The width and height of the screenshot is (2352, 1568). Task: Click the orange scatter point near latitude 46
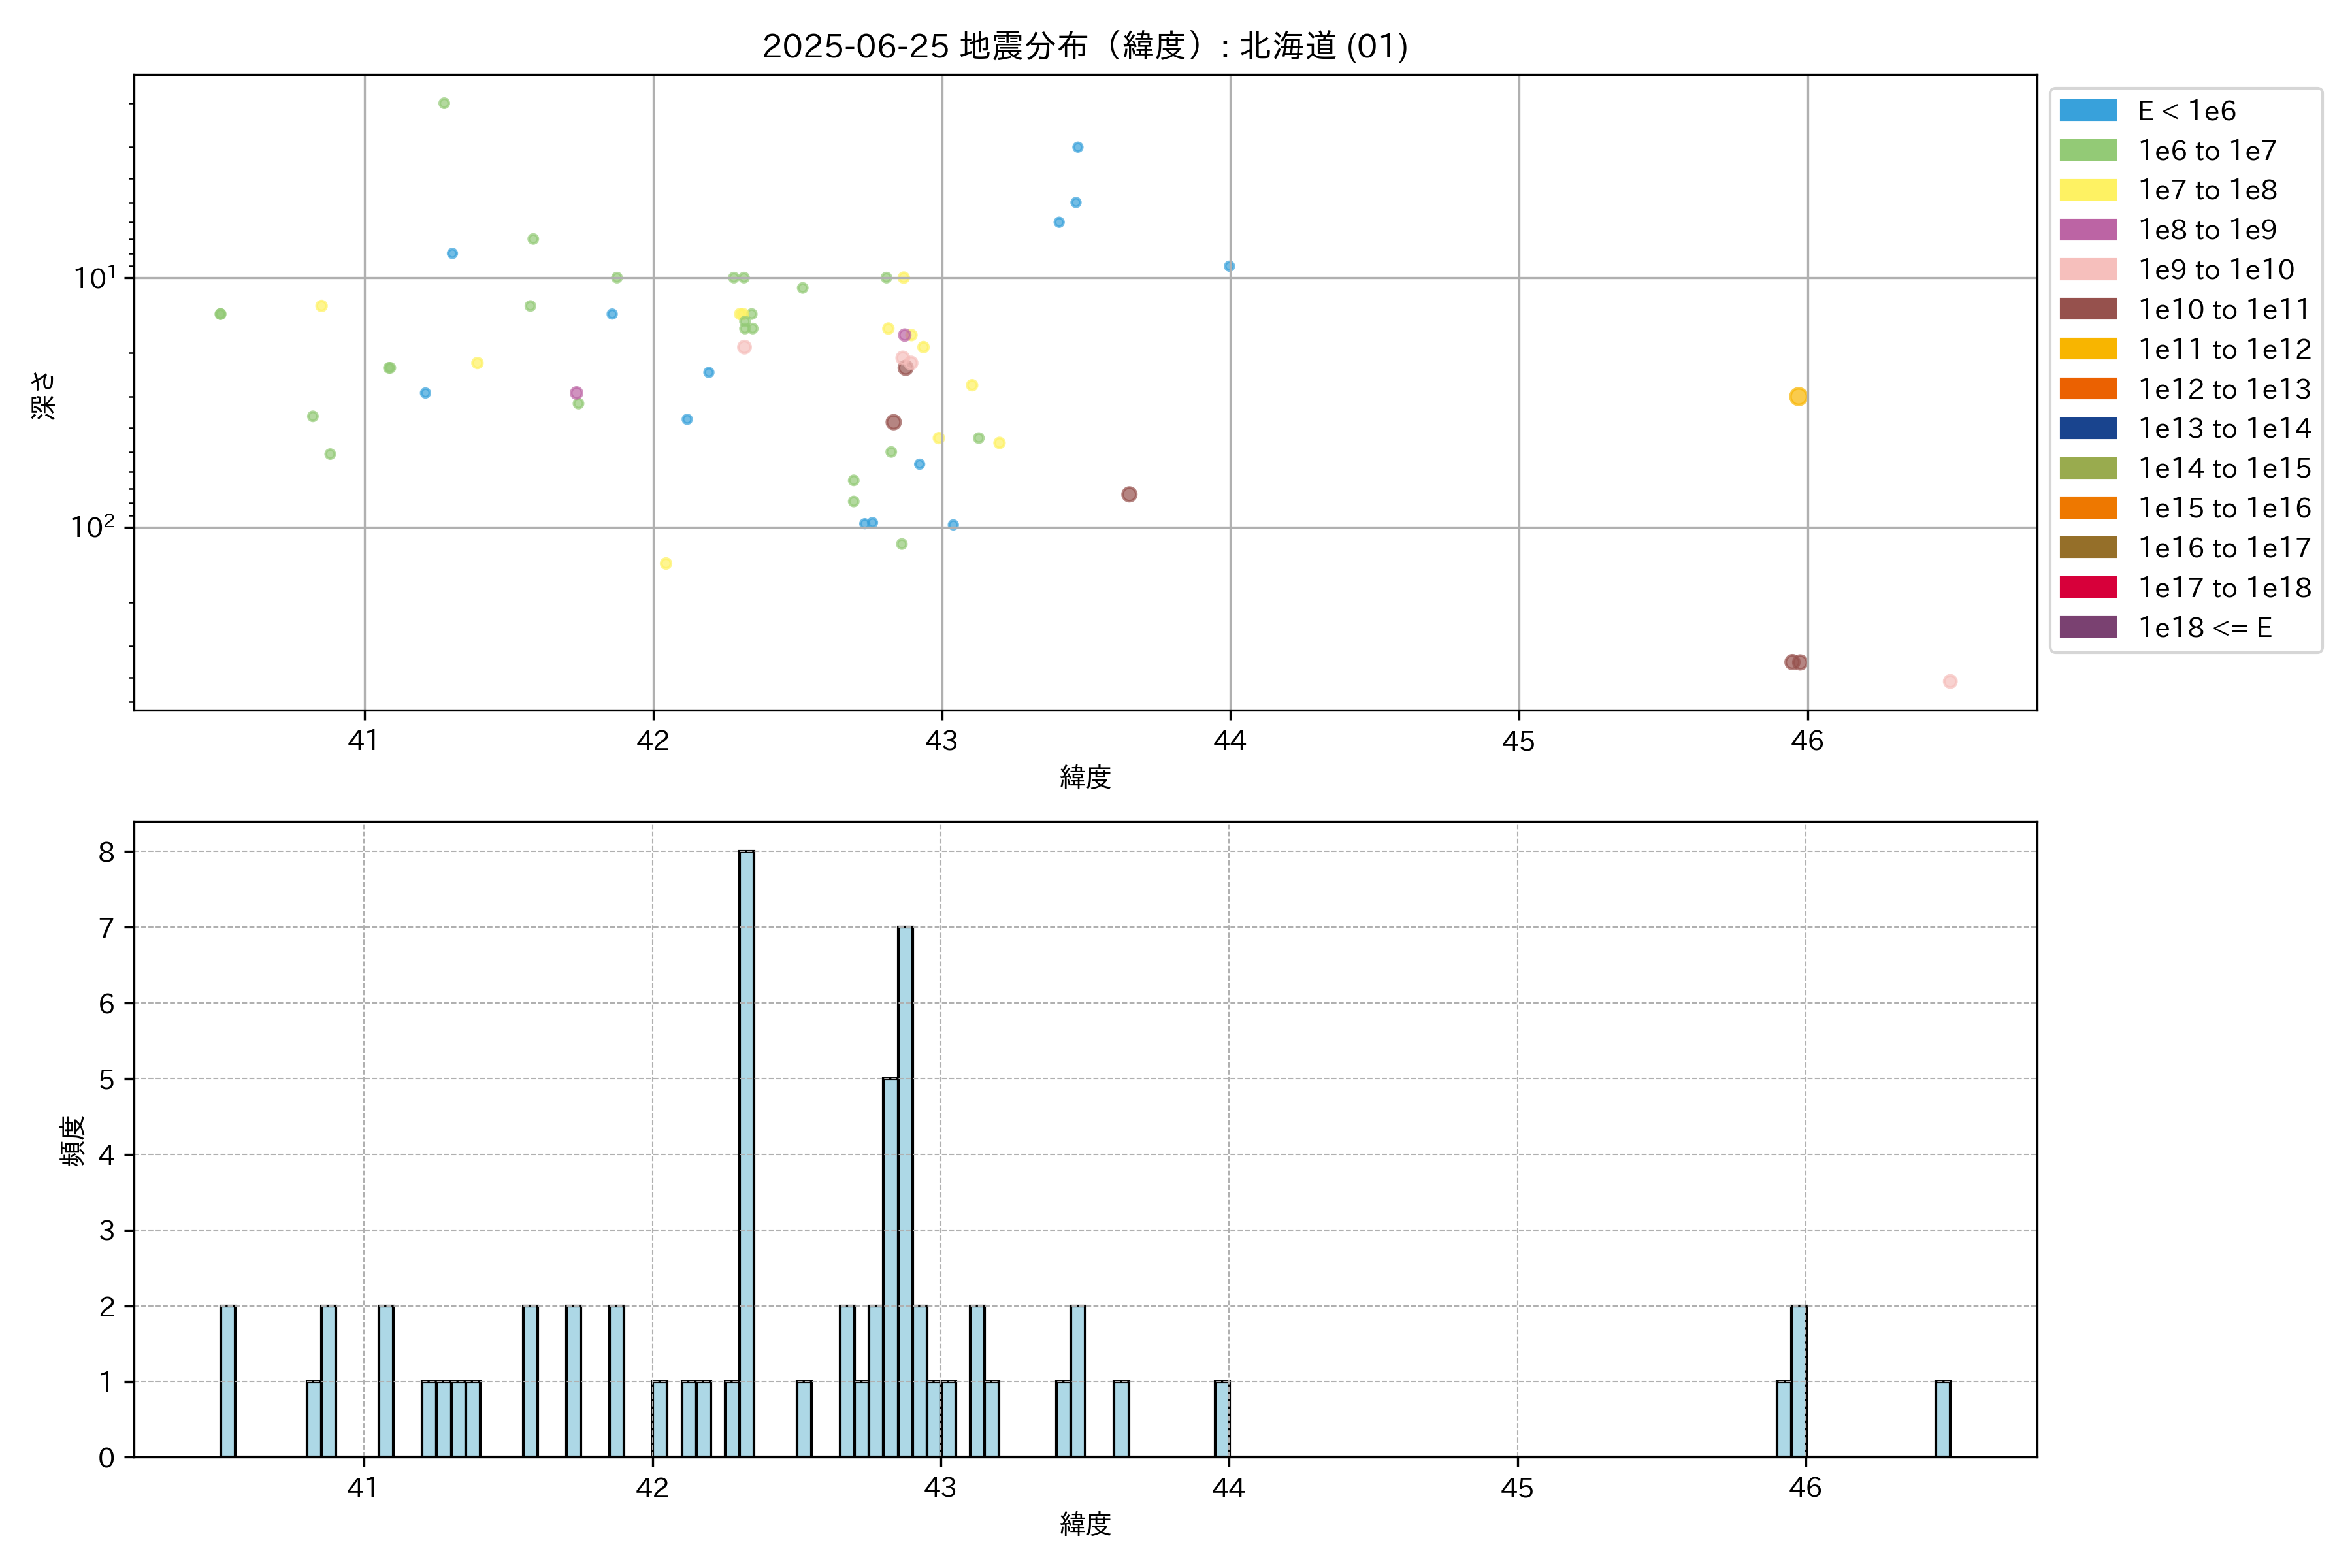(1797, 397)
